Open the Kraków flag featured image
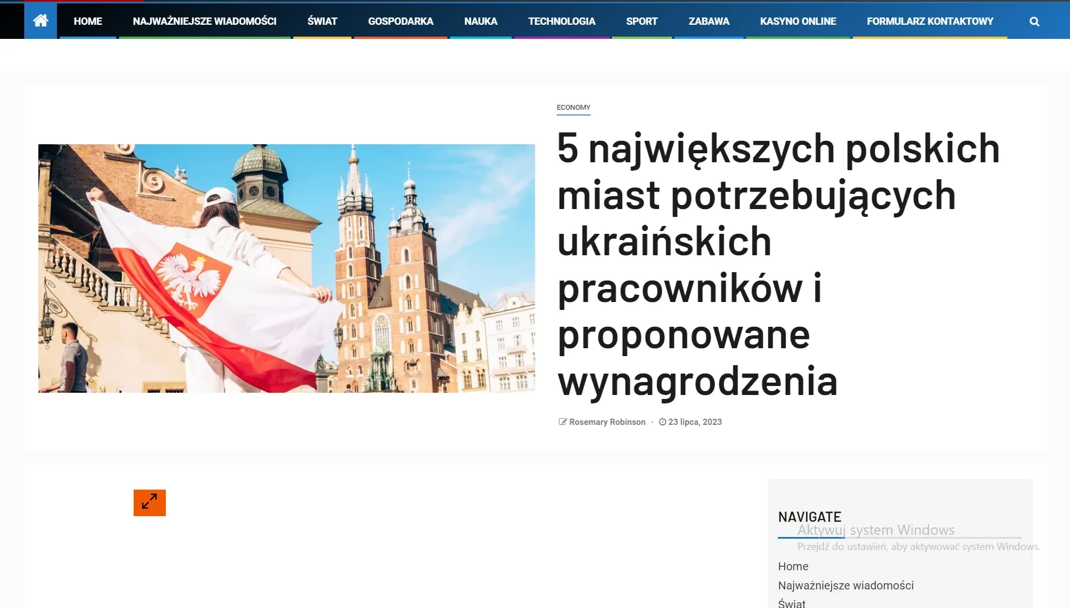Screen dimensions: 1070x608 (x=287, y=268)
